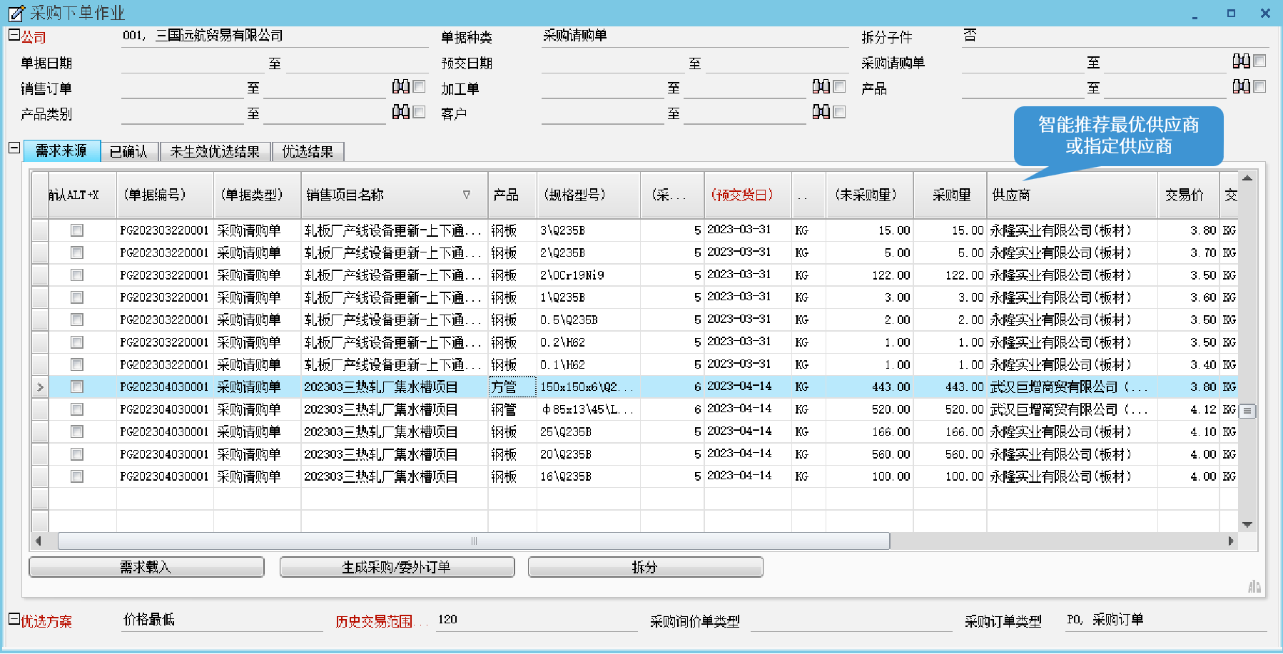This screenshot has height=654, width=1283.
Task: Click the 单据种类 value 采购请购单
Action: [x=575, y=35]
